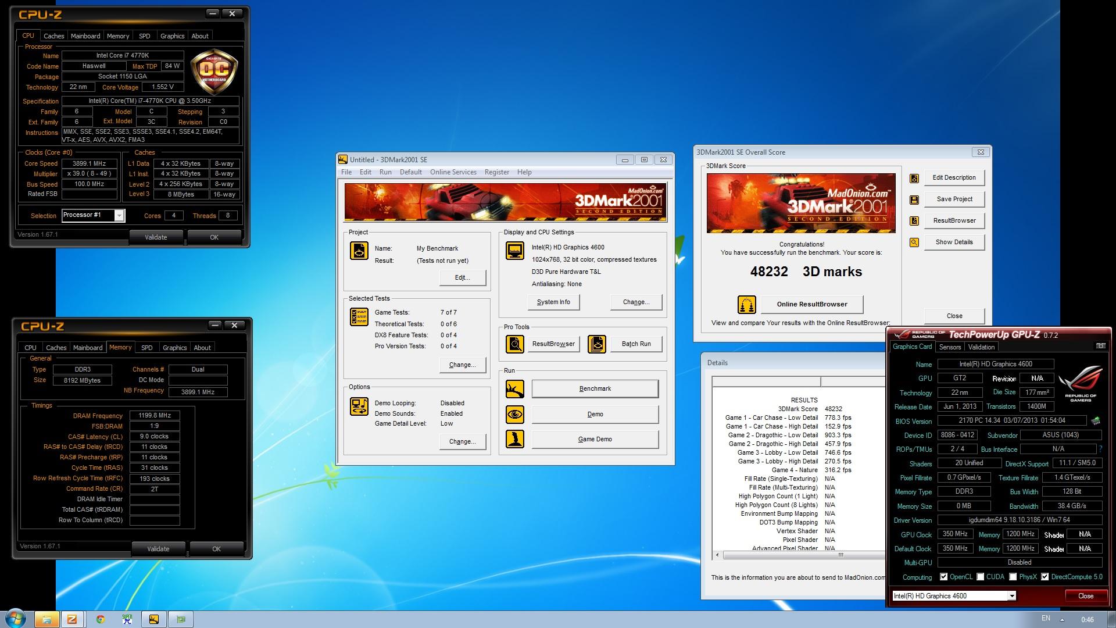
Task: Open the Online Services menu
Action: pyautogui.click(x=453, y=172)
